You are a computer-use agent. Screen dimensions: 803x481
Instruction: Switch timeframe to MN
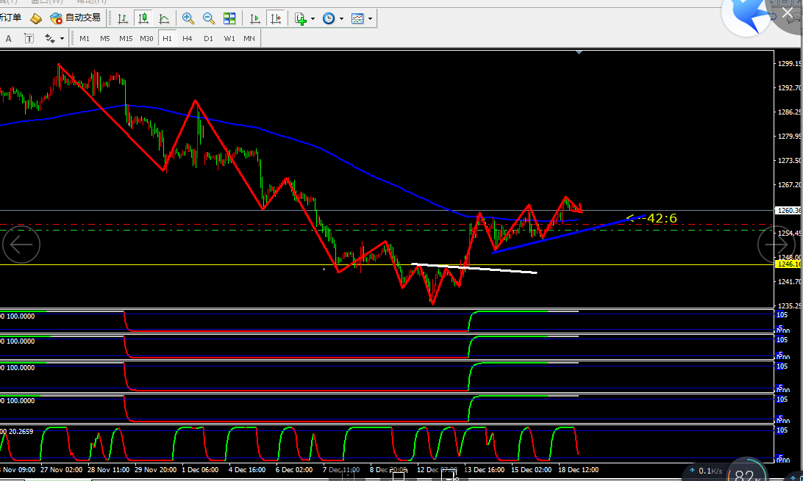pos(249,38)
